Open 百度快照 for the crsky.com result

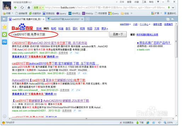pos(63,53)
